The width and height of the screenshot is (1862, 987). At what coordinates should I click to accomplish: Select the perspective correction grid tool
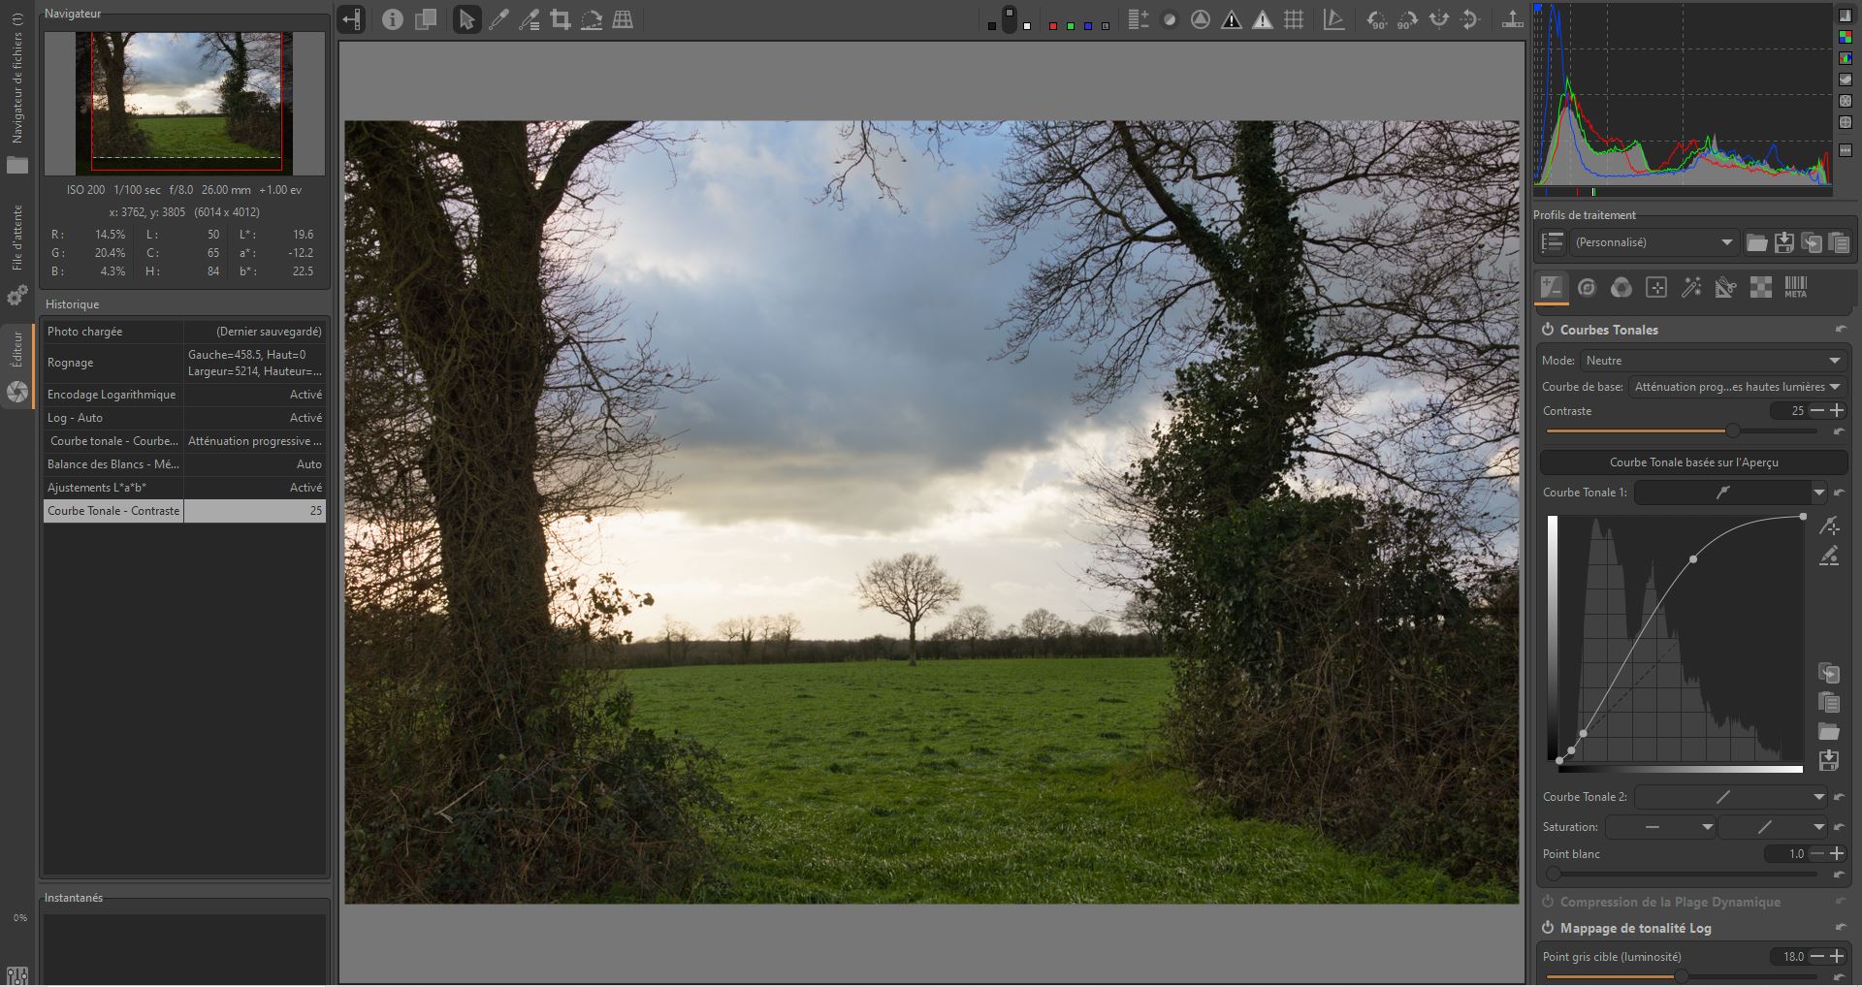point(623,19)
